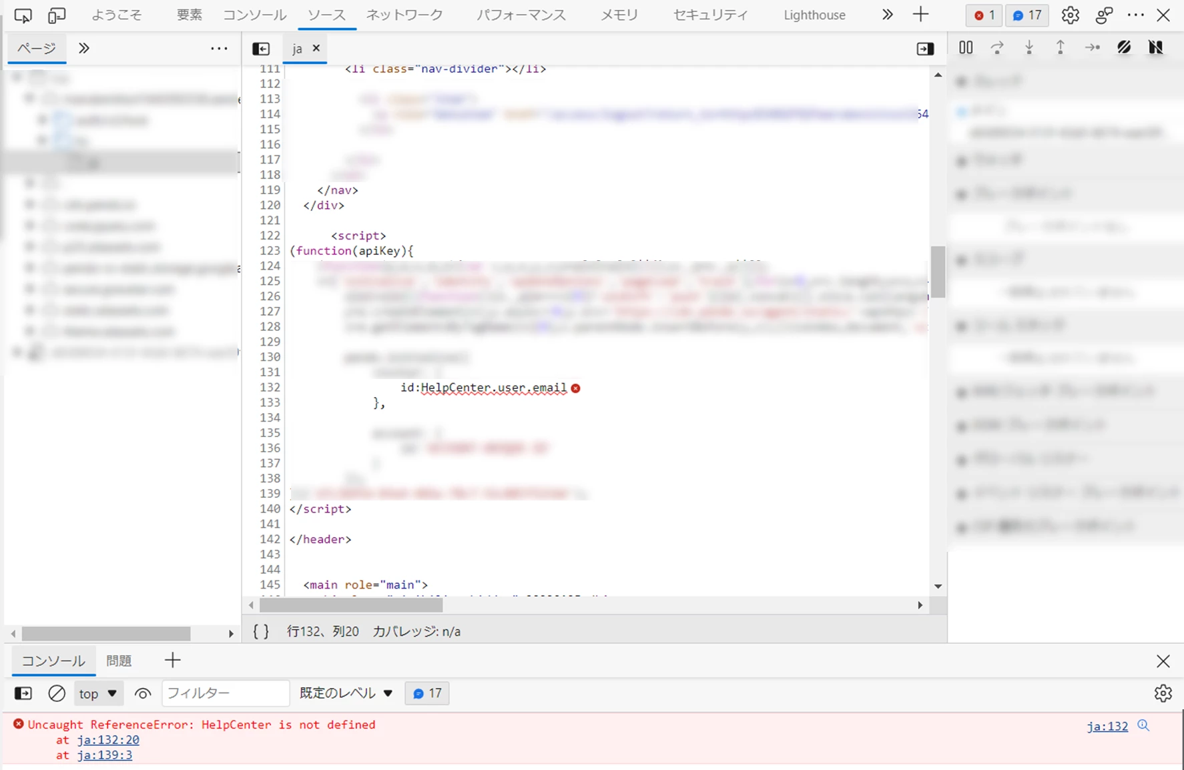Image resolution: width=1184 pixels, height=770 pixels.
Task: Follow the ja:139:3 stack trace link
Action: coord(105,755)
